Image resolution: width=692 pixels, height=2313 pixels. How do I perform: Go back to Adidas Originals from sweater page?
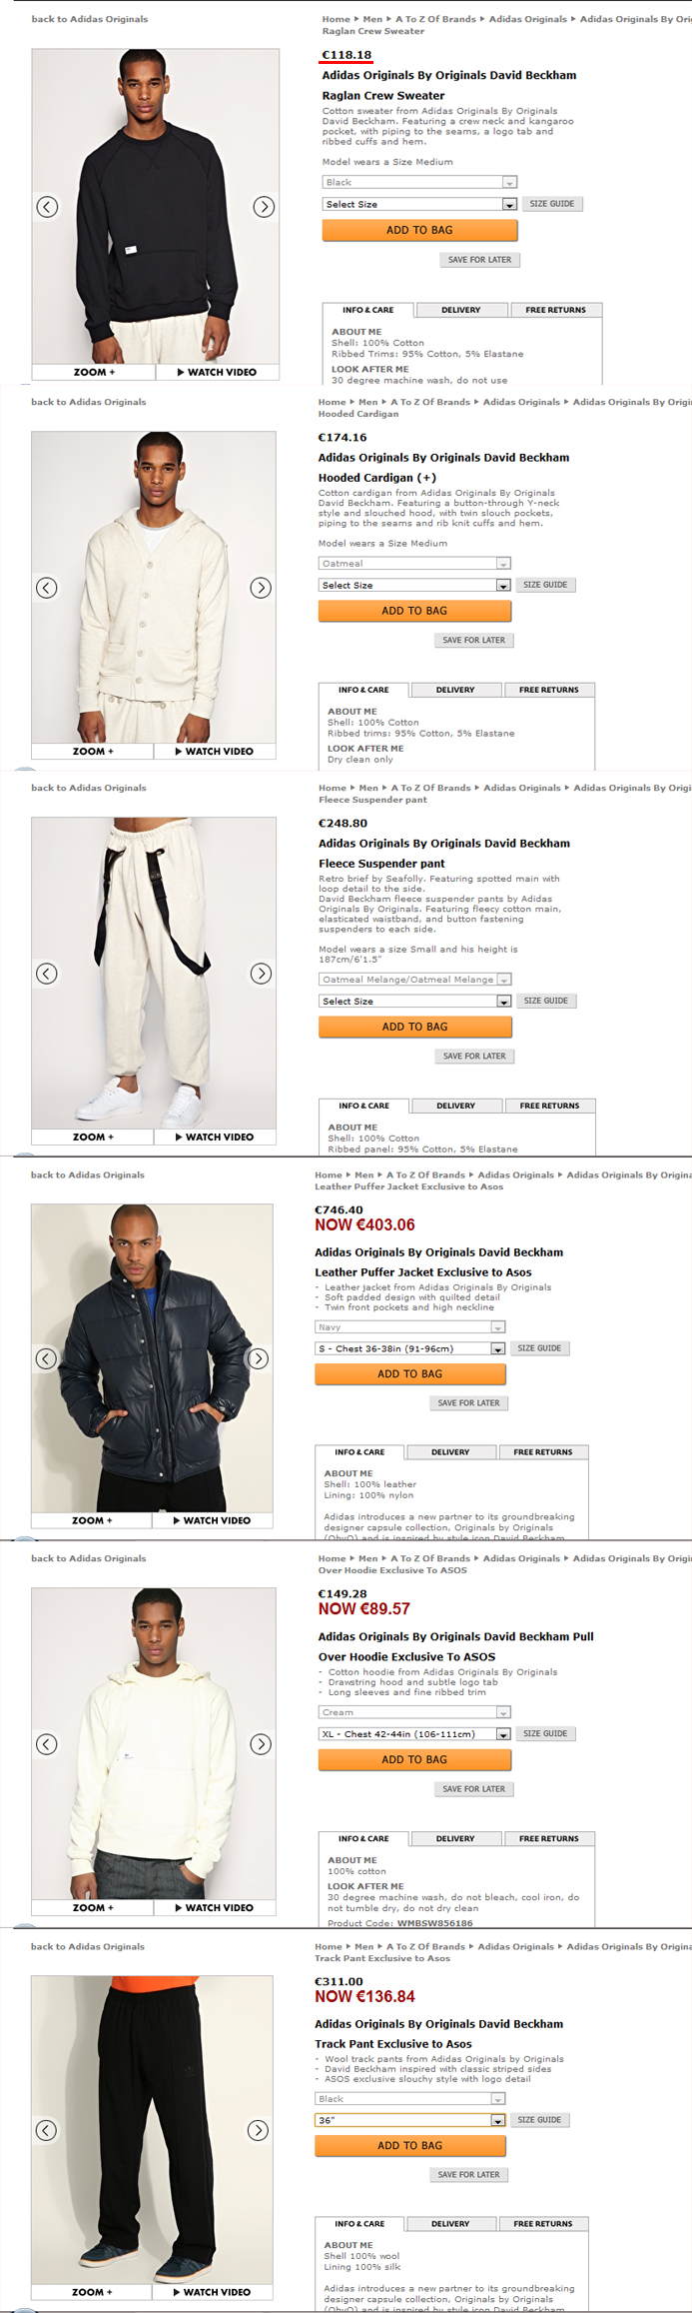(89, 19)
